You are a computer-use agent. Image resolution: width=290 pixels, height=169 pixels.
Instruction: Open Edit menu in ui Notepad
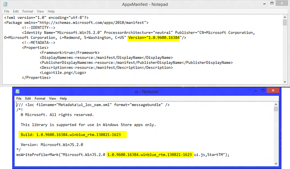click(x=28, y=99)
